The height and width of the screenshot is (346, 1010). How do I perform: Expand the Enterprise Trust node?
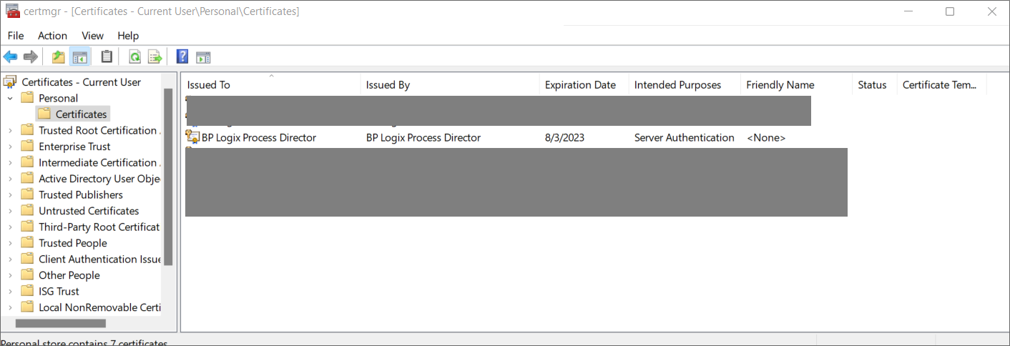(10, 147)
